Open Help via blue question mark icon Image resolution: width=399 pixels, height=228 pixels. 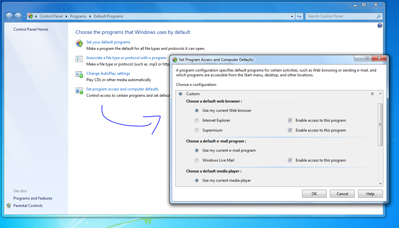380,26
